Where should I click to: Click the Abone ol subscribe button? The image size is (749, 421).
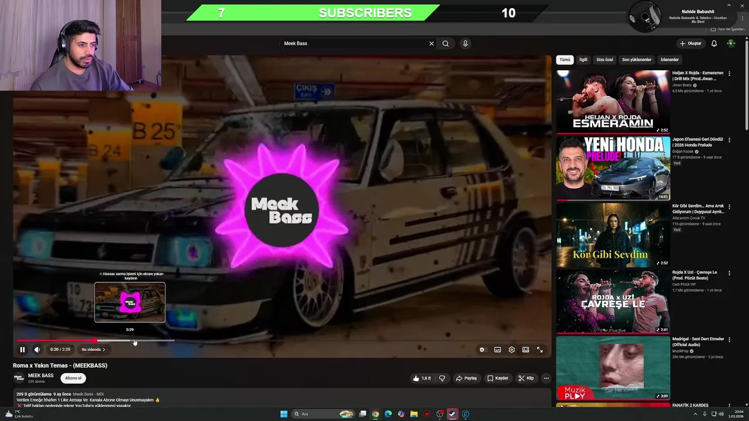tap(73, 378)
